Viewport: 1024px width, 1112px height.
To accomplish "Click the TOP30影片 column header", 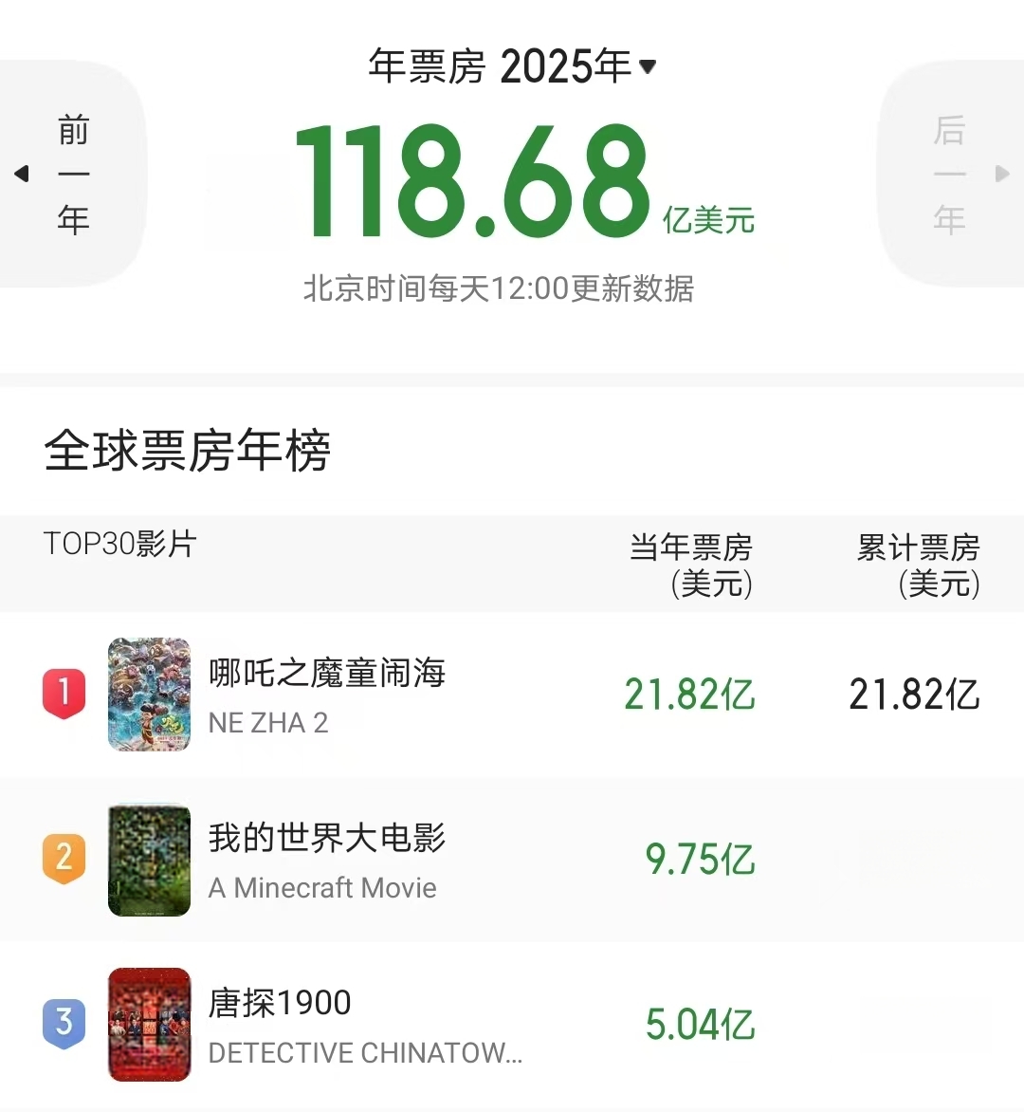I will [119, 544].
